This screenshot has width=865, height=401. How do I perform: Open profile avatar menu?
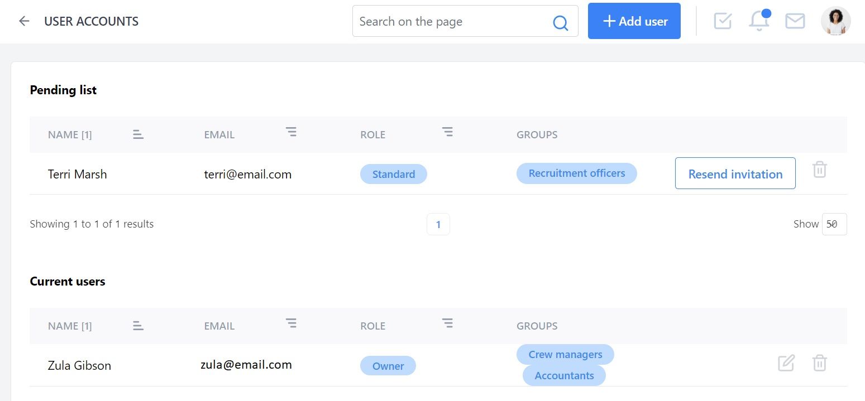click(835, 21)
